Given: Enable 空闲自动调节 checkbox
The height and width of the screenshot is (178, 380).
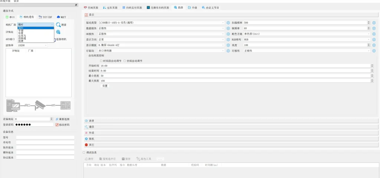Looking at the screenshot, I should [x=125, y=61].
